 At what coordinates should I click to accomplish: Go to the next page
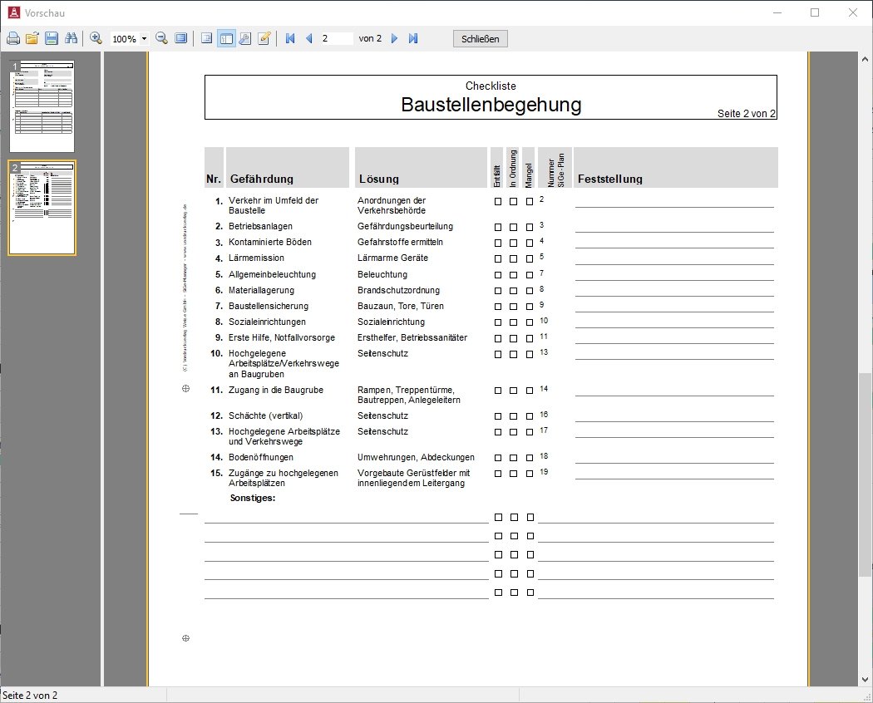pos(394,38)
